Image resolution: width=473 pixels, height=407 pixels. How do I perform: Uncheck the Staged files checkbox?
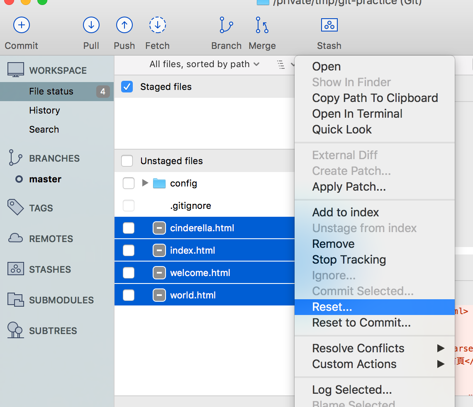(127, 87)
